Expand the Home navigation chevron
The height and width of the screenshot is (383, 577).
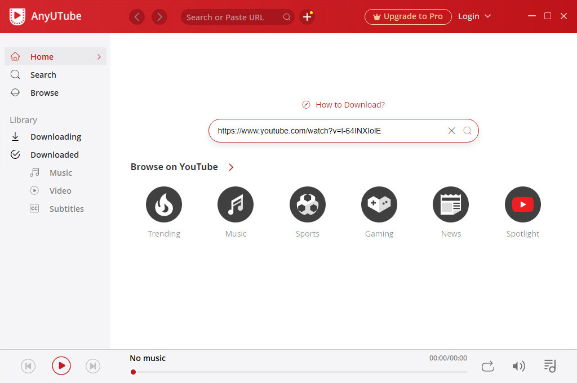point(100,56)
